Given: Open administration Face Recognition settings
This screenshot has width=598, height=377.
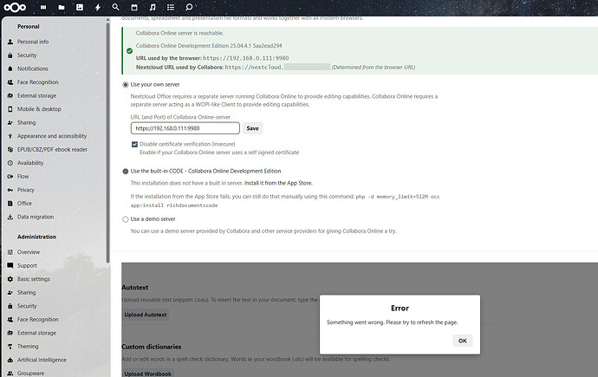Looking at the screenshot, I should click(38, 320).
